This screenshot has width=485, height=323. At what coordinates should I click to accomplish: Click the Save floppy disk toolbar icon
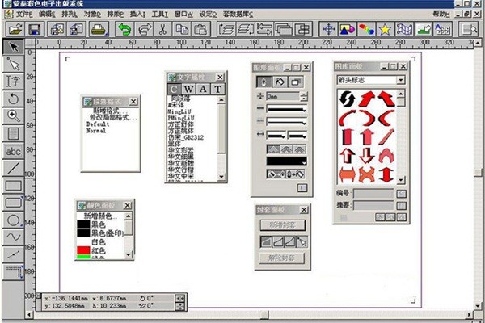point(35,29)
